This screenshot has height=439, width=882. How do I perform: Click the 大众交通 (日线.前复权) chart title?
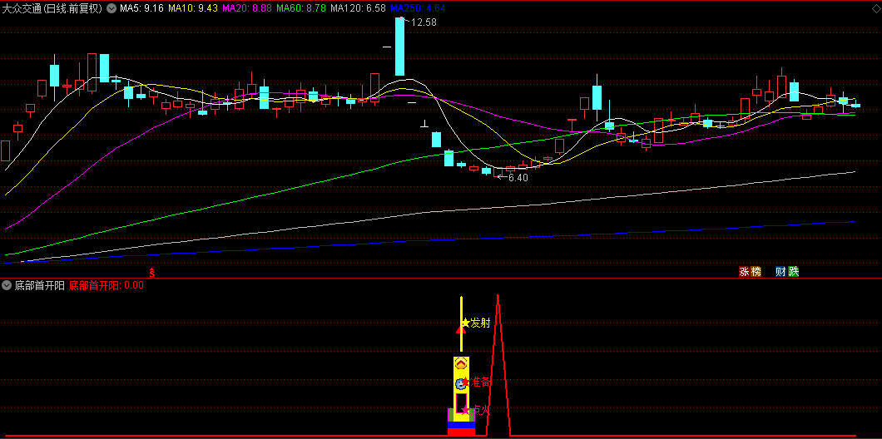pos(52,8)
